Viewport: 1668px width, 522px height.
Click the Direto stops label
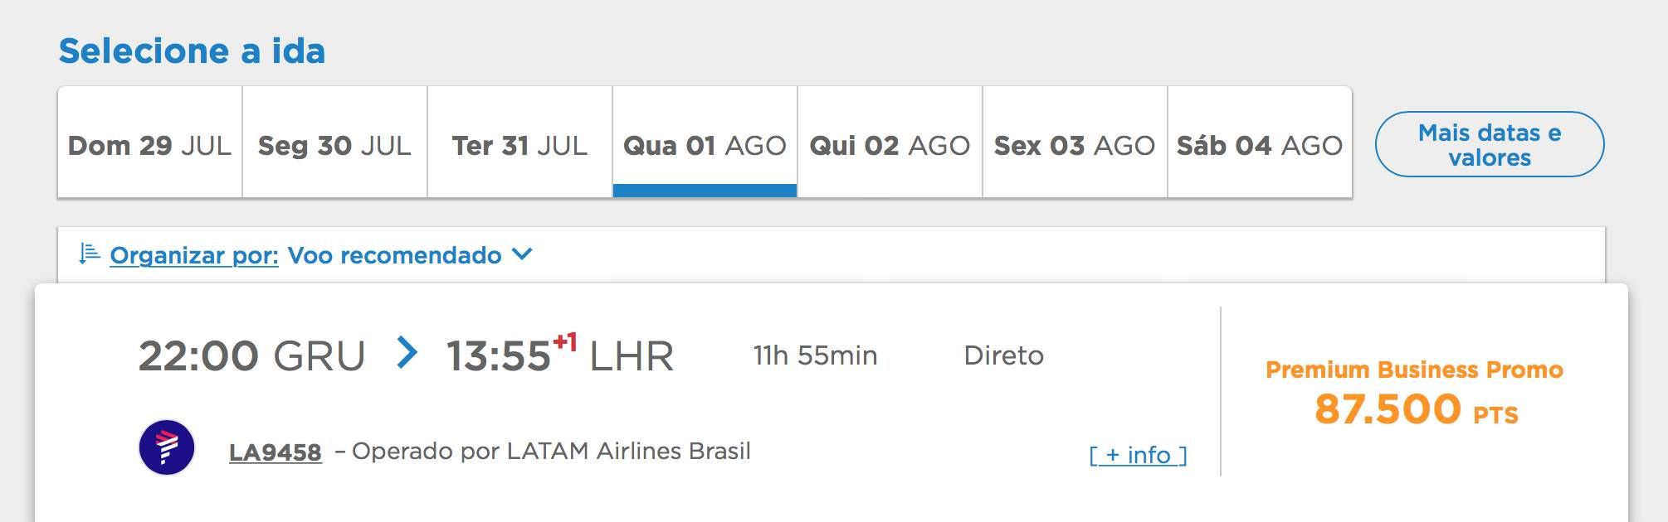point(1003,355)
